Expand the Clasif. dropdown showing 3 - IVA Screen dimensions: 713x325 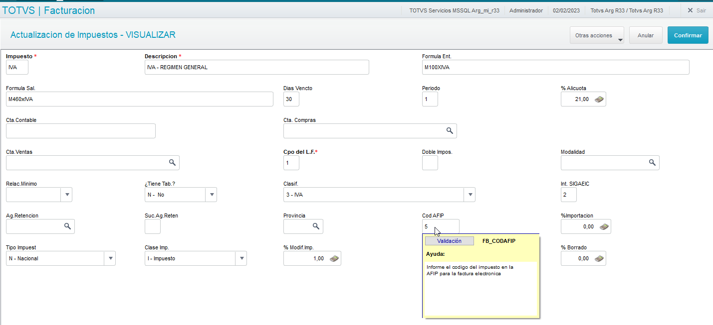tap(470, 195)
